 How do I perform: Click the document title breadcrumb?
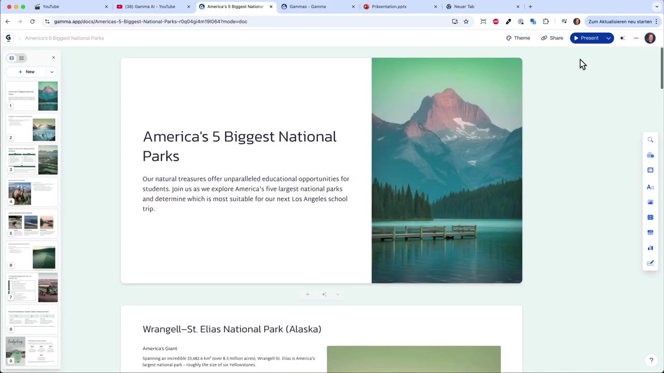[64, 38]
